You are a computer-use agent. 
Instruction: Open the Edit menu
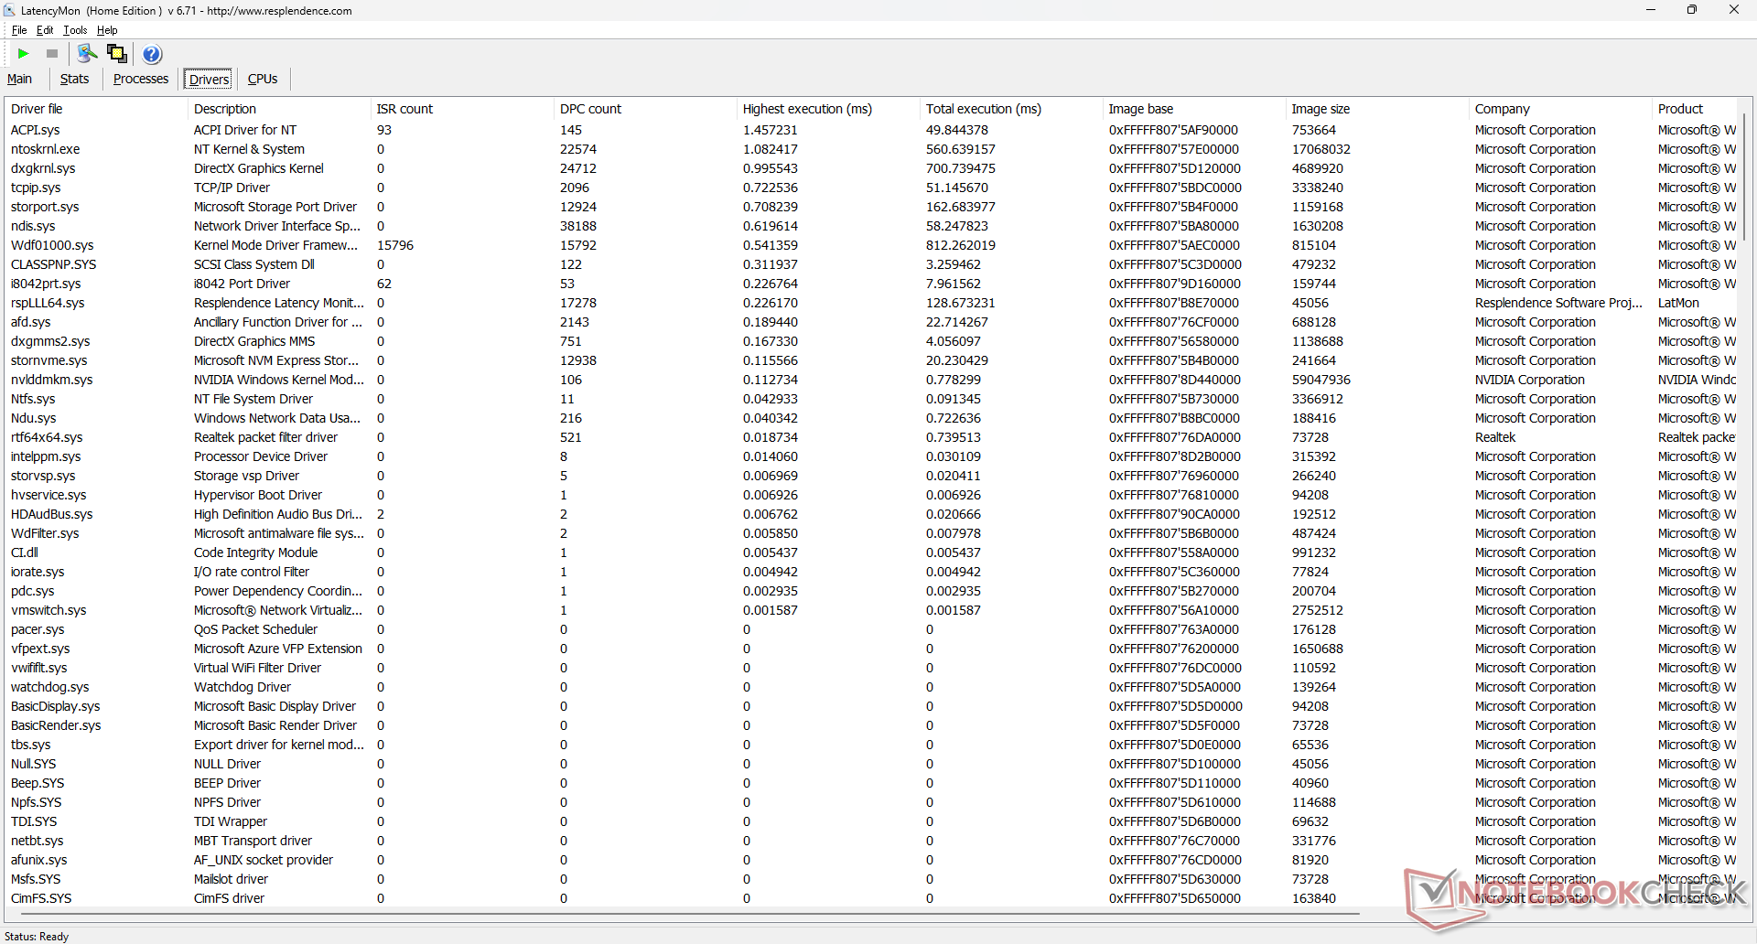click(45, 30)
